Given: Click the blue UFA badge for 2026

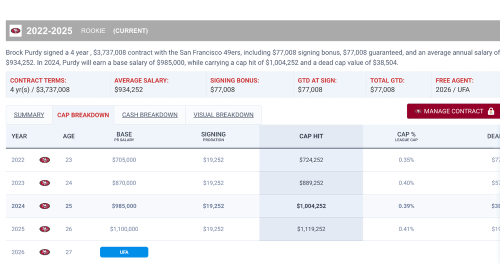Looking at the screenshot, I should coord(124,252).
